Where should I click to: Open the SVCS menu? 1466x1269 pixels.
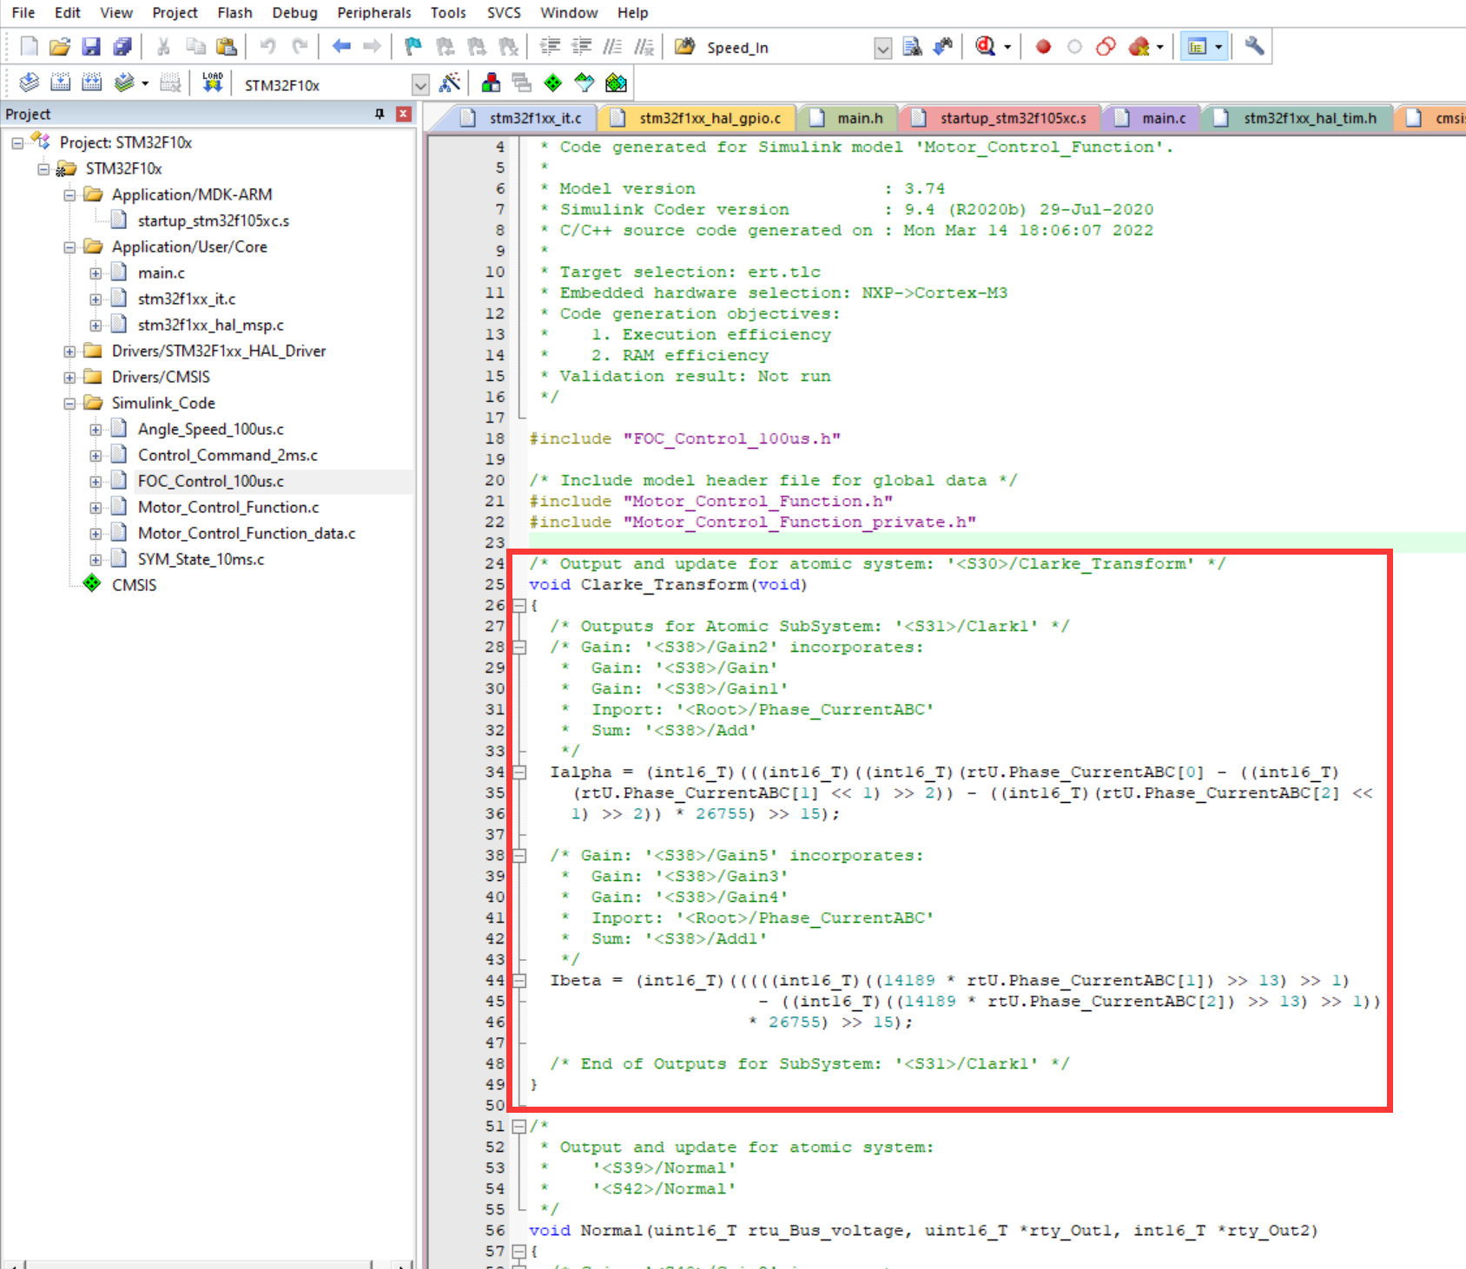(504, 12)
